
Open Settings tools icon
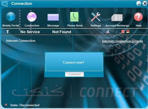[x=96, y=17]
